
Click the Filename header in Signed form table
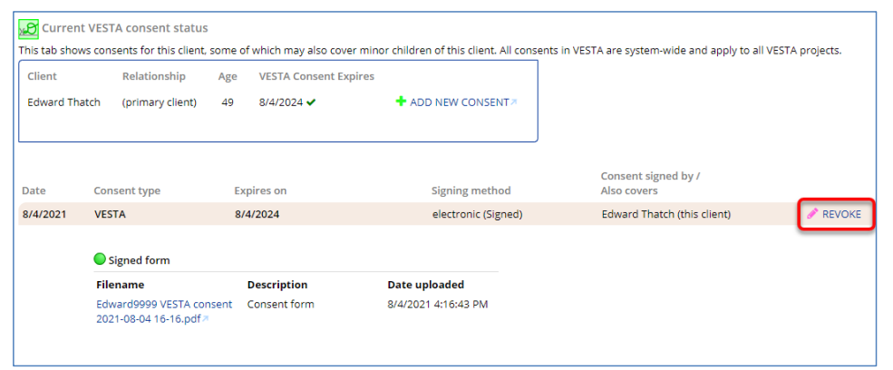click(121, 285)
